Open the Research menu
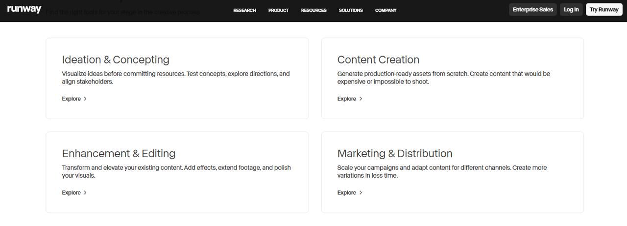This screenshot has width=627, height=226. coord(244,10)
